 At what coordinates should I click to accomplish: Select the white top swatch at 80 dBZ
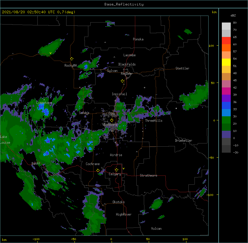coord(226,26)
